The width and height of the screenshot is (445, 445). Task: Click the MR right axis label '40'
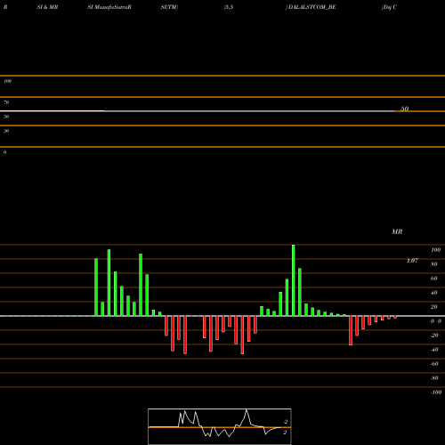pos(434,293)
